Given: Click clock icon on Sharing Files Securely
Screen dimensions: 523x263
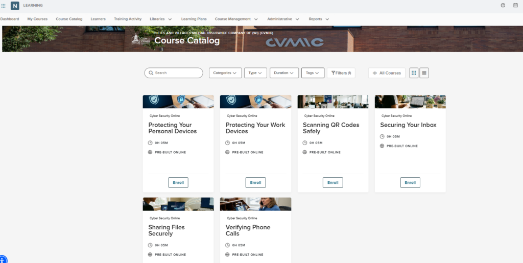Looking at the screenshot, I should pos(150,245).
